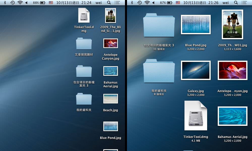The height and width of the screenshot is (151, 252).
Task: Select the movie poster labeled 1,113 × 1,600
Action: point(232,24)
